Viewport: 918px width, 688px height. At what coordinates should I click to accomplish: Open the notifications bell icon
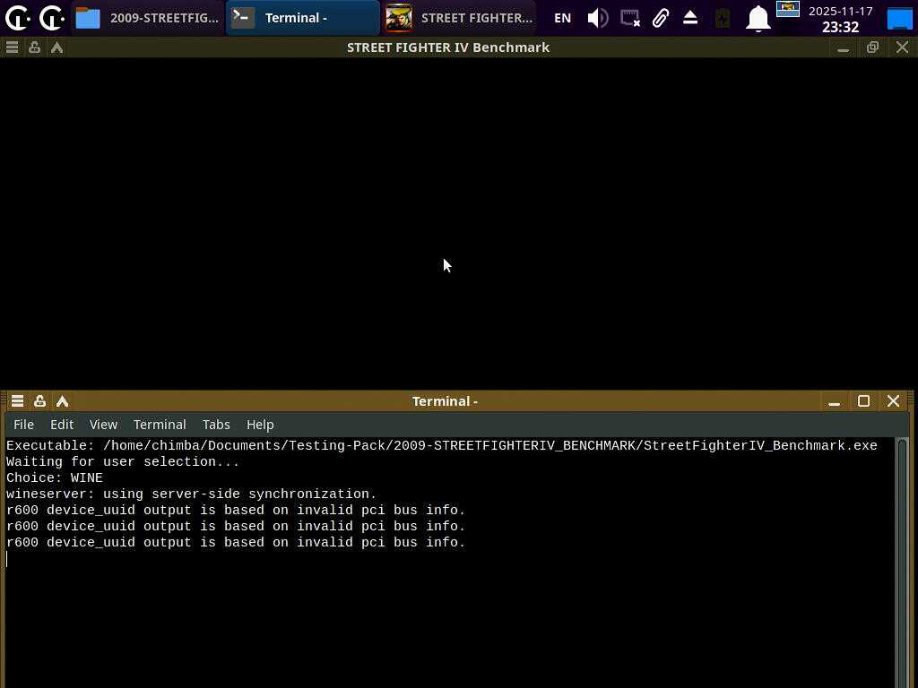758,18
